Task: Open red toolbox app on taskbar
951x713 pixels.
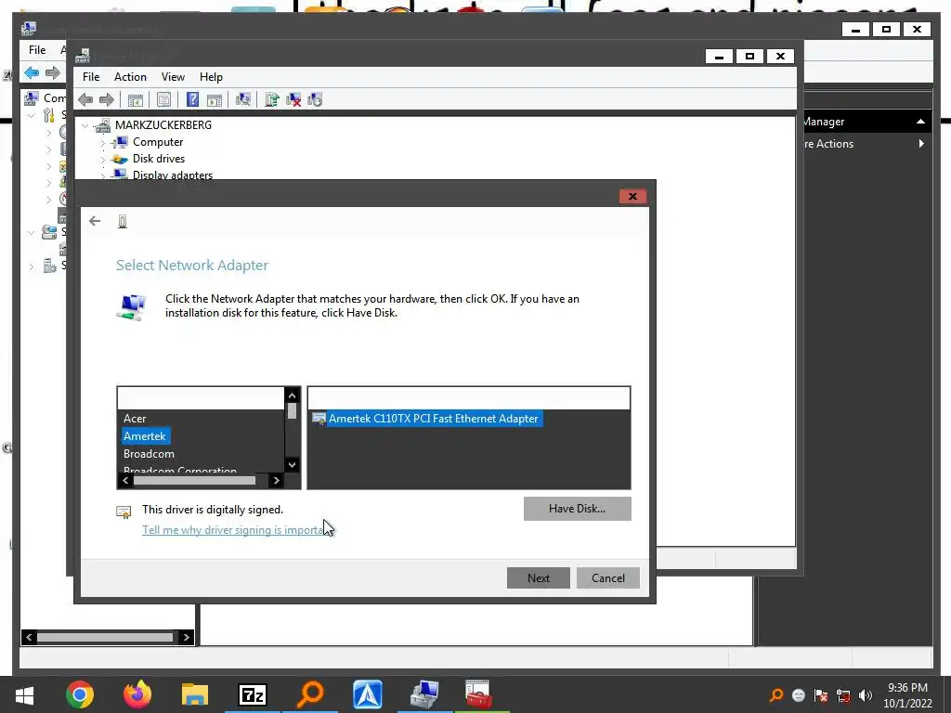Action: 478,694
